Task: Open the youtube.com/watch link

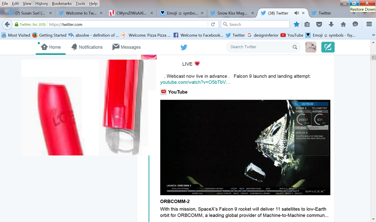Action: (x=195, y=82)
